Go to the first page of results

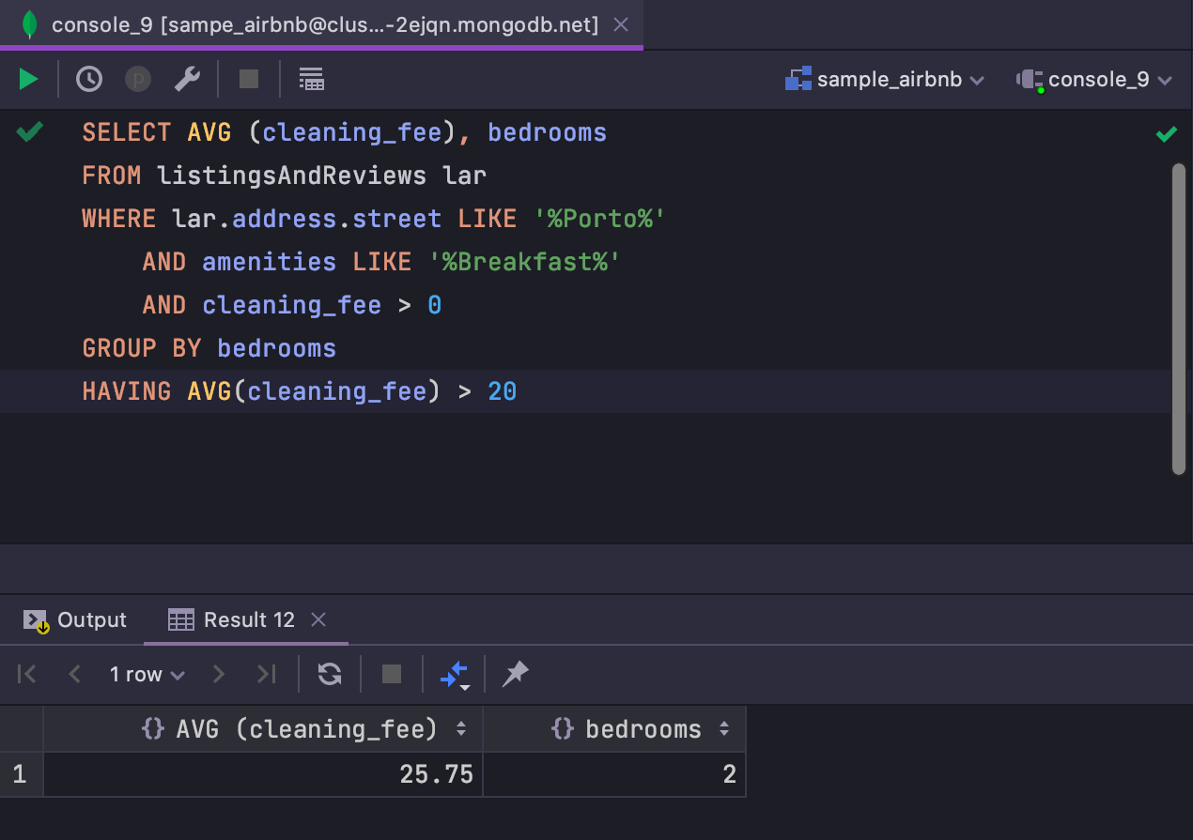coord(26,674)
